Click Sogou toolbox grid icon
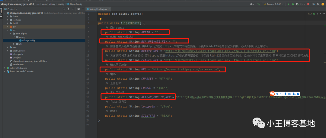 298,94
